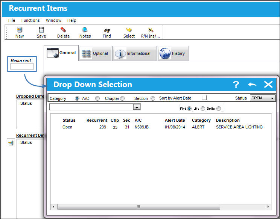Image resolution: width=280 pixels, height=219 pixels.
Task: Click the search text field in Drop Down Selection
Action: [x=91, y=107]
